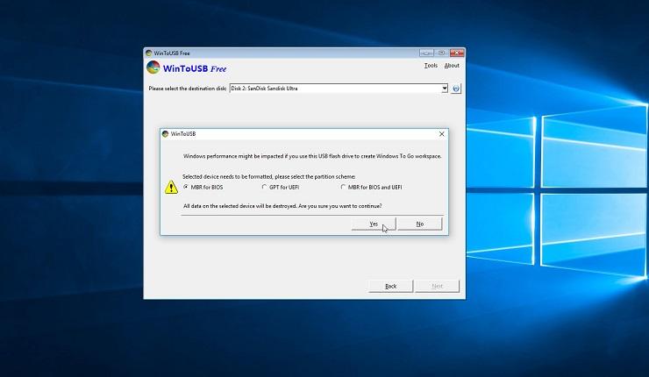The width and height of the screenshot is (649, 377).
Task: Click the warning triangle icon in dialog
Action: [x=171, y=187]
